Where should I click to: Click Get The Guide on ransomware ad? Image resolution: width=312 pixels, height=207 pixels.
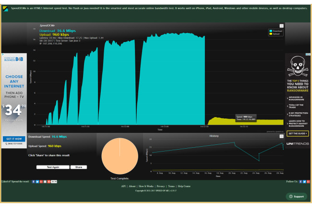298,133
